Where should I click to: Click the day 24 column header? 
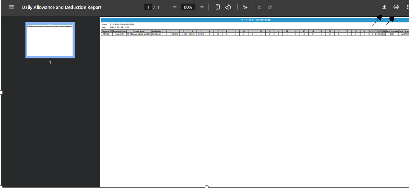coord(364,31)
